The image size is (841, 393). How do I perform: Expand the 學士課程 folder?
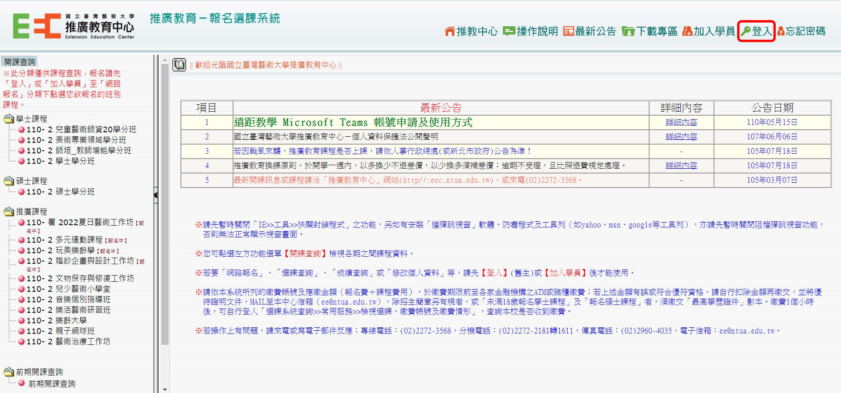(x=9, y=119)
